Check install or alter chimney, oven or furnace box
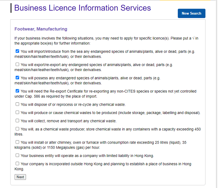The image size is (224, 188). click(17, 142)
